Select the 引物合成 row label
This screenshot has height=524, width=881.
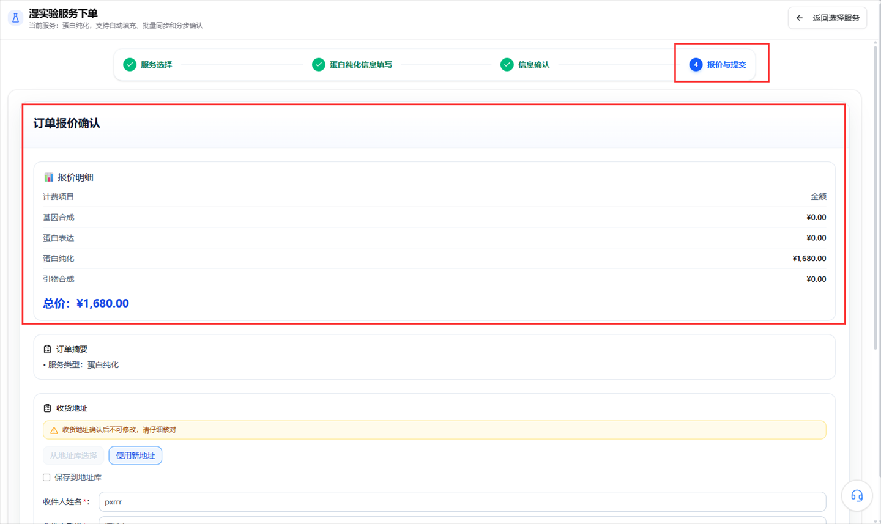coord(58,279)
